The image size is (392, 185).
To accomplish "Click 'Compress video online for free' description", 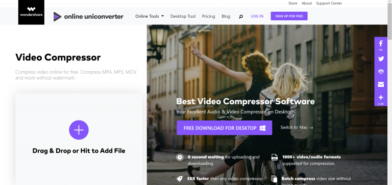I will pos(76,75).
